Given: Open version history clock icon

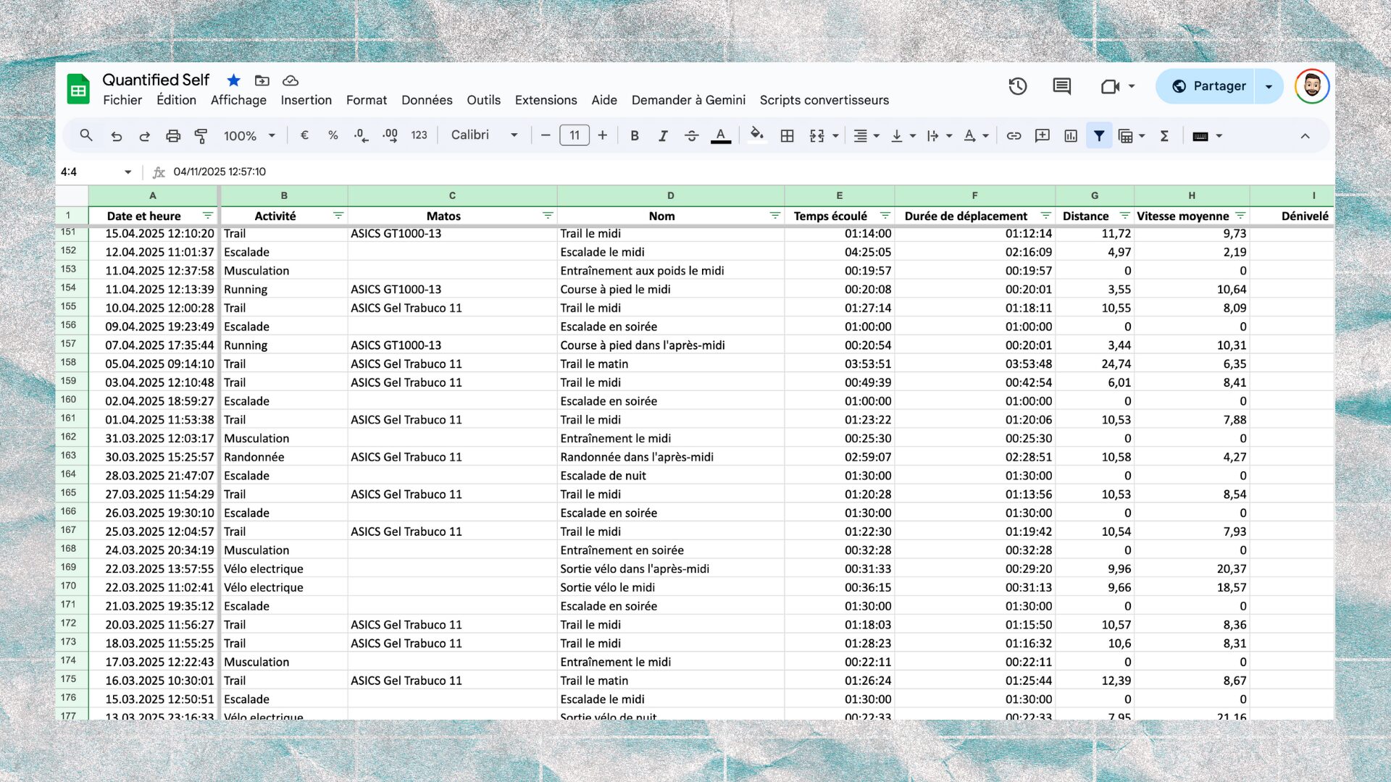Looking at the screenshot, I should coord(1017,86).
